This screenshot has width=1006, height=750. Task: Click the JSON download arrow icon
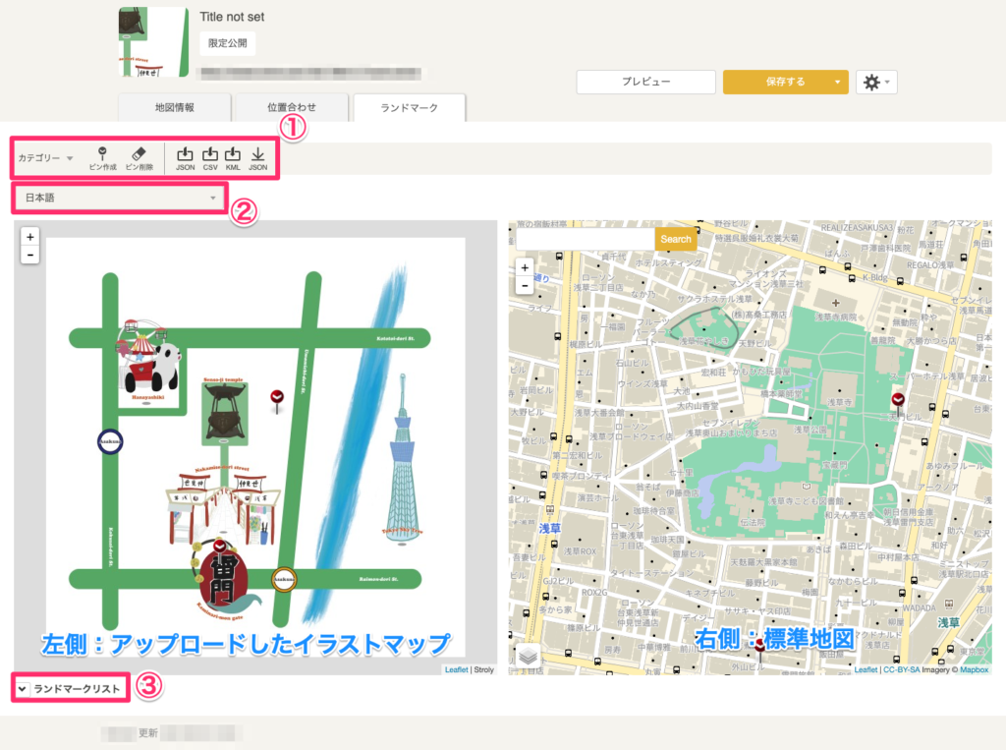(257, 157)
